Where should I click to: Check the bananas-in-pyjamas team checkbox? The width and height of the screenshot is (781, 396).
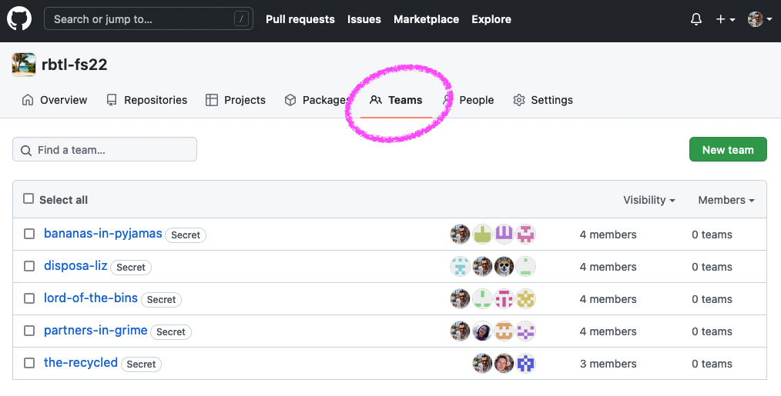[29, 234]
